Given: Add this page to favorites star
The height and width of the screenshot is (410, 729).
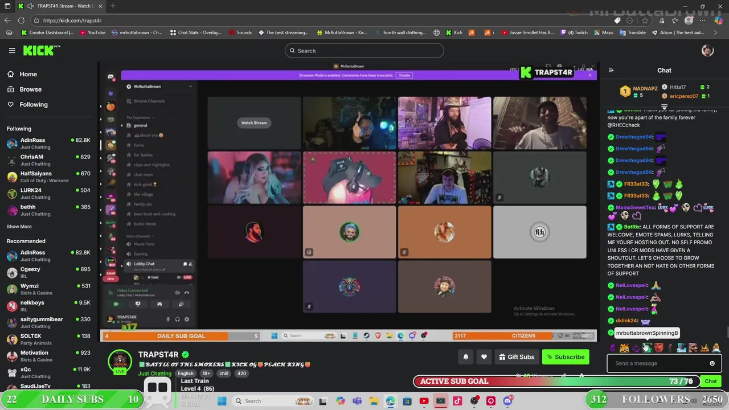Looking at the screenshot, I should click(x=645, y=20).
